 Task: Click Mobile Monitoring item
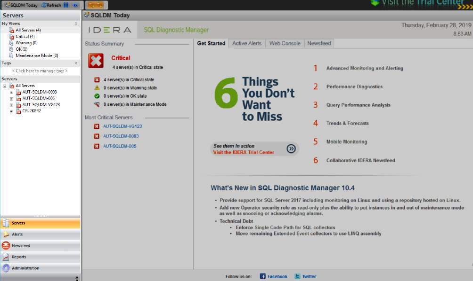click(x=347, y=142)
